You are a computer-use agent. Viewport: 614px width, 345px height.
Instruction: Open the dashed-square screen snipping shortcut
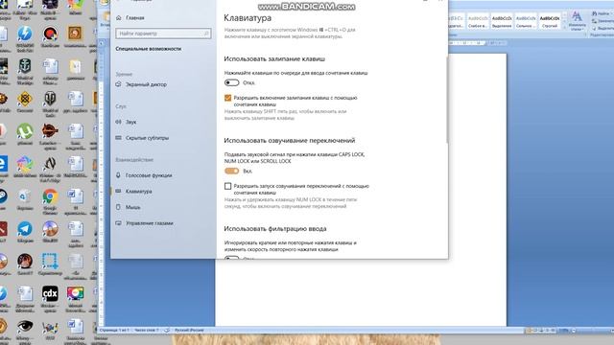click(x=50, y=262)
